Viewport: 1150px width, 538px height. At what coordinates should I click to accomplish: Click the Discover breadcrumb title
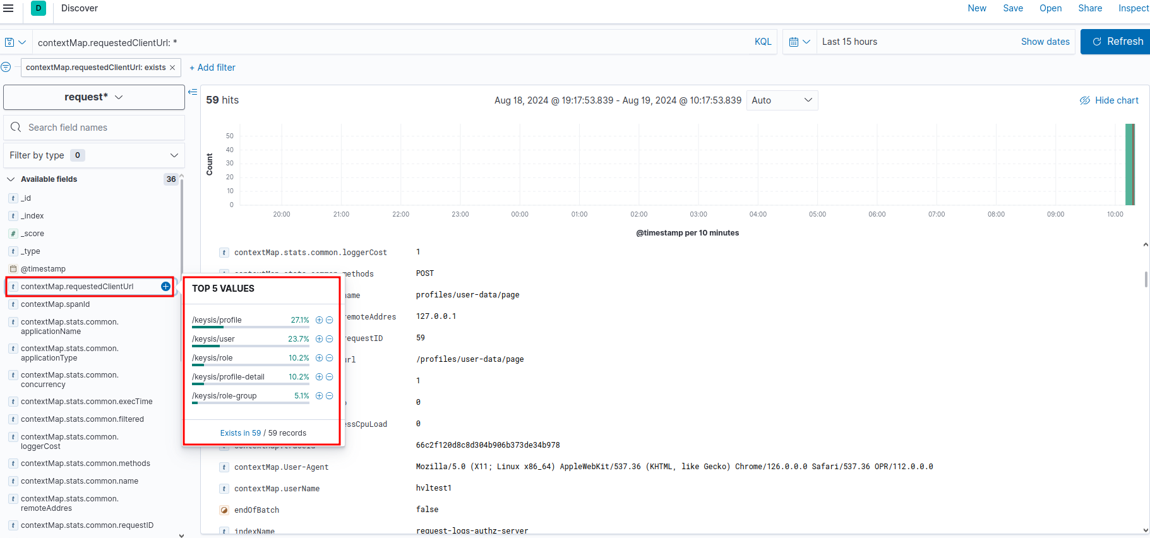point(80,8)
